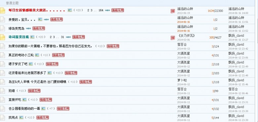This screenshot has width=258, height=122.
Task: Click 精 digest badge on 每日生活 row
Action: [x=173, y=11]
